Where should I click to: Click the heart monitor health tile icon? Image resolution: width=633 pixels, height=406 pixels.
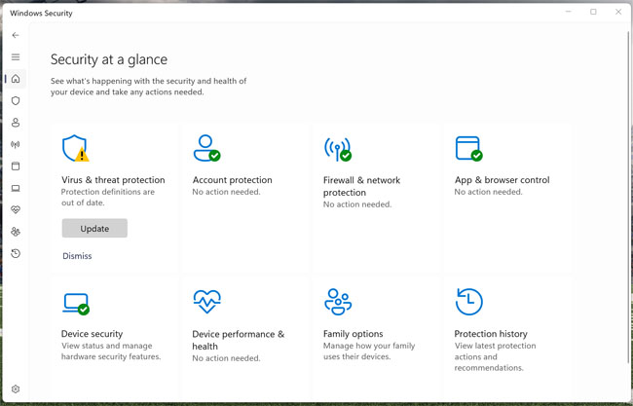point(207,302)
